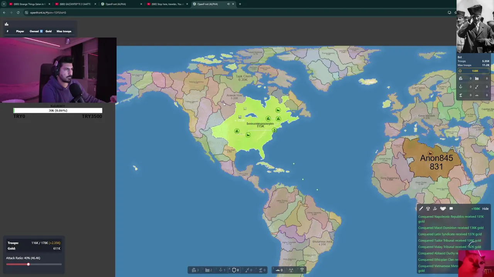Click Conquered Maori Dominion event message

[x=451, y=228]
